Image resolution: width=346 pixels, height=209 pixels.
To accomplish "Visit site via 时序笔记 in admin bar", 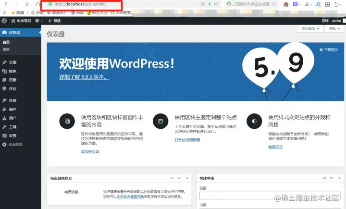I will (x=21, y=21).
